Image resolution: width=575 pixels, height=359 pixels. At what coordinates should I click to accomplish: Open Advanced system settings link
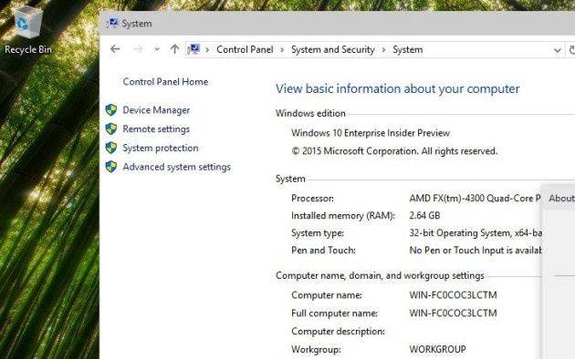(177, 167)
